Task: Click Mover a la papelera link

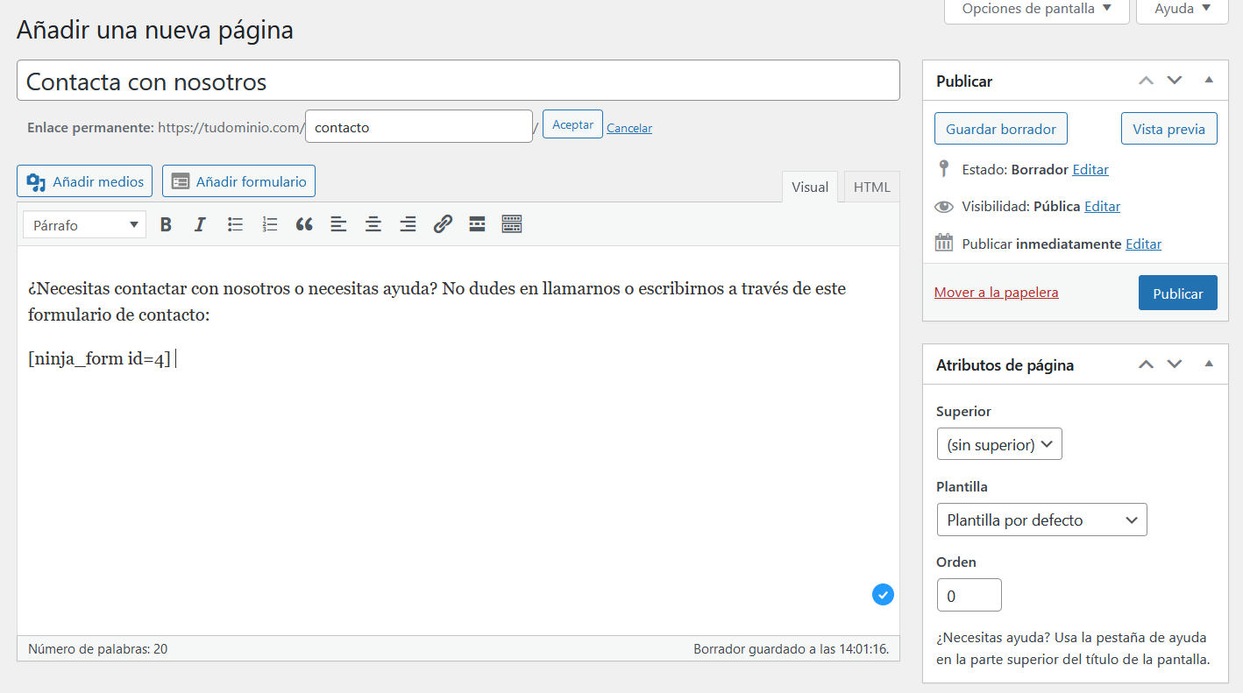Action: coord(997,293)
